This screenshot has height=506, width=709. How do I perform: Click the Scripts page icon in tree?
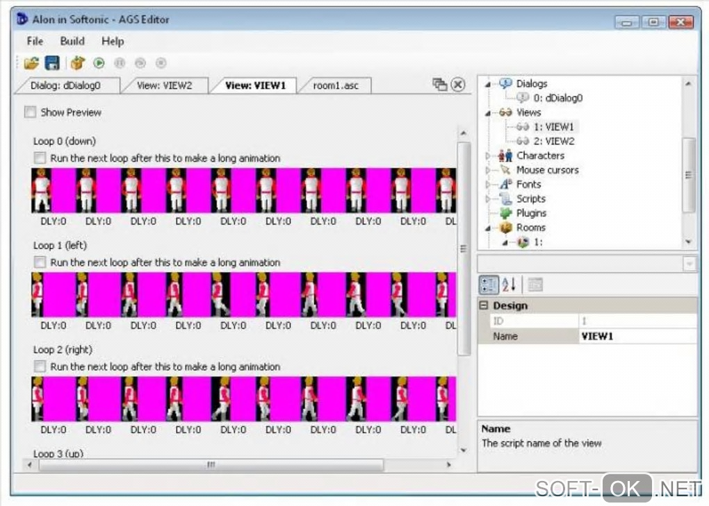point(505,199)
